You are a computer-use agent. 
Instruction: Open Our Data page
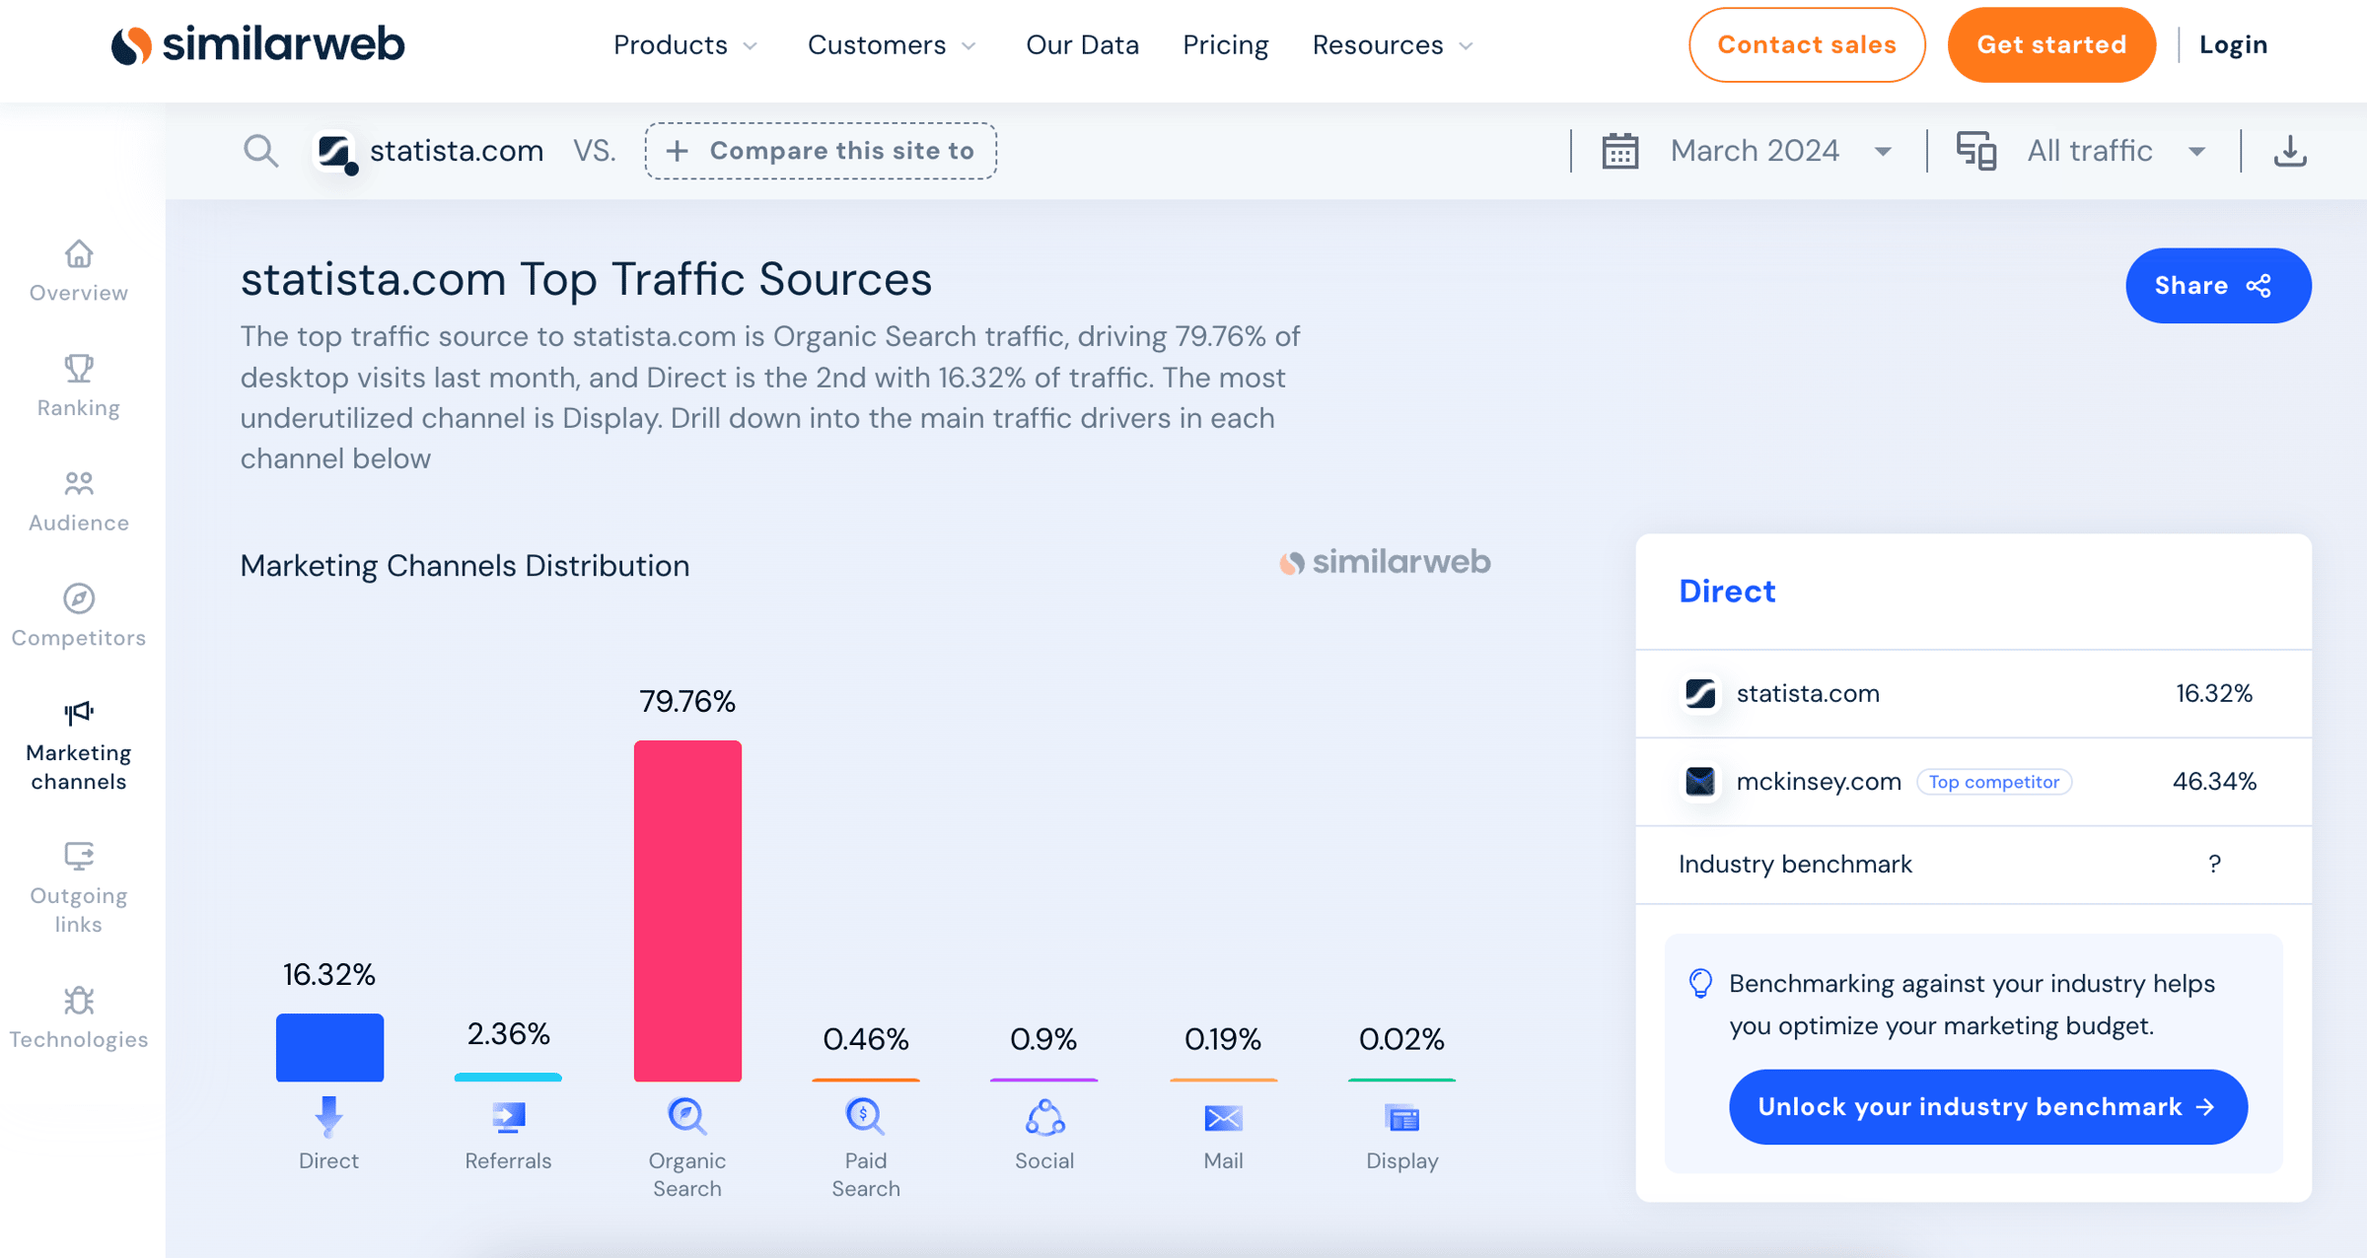click(1082, 45)
